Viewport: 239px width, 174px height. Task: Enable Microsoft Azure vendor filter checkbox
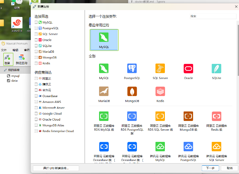36,108
